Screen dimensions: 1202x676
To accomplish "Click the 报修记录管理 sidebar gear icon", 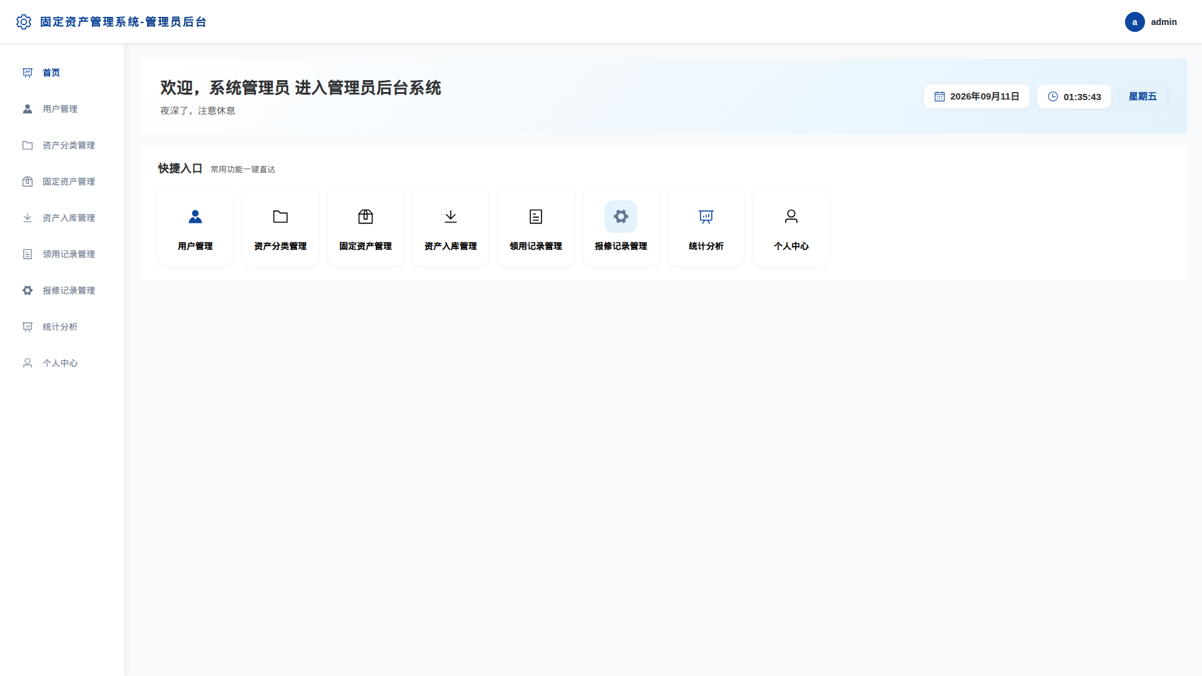I will tap(28, 290).
